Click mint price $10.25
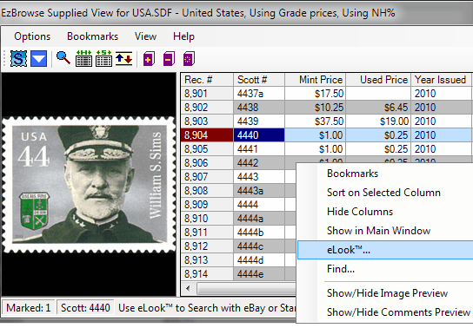 (x=315, y=108)
